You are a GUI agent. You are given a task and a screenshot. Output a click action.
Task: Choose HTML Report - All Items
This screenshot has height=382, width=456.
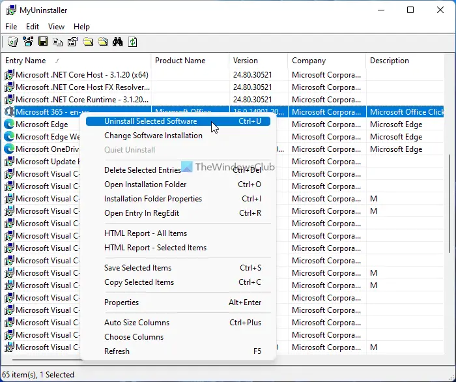pyautogui.click(x=178, y=233)
